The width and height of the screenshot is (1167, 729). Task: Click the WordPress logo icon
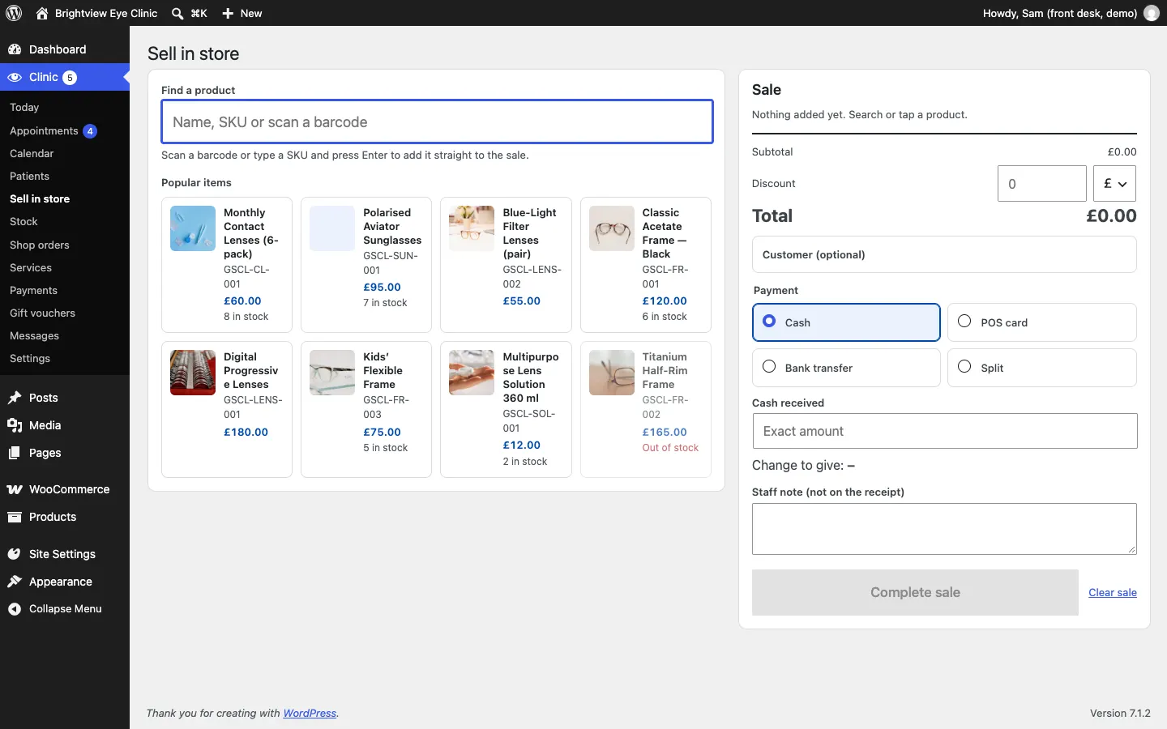click(15, 13)
